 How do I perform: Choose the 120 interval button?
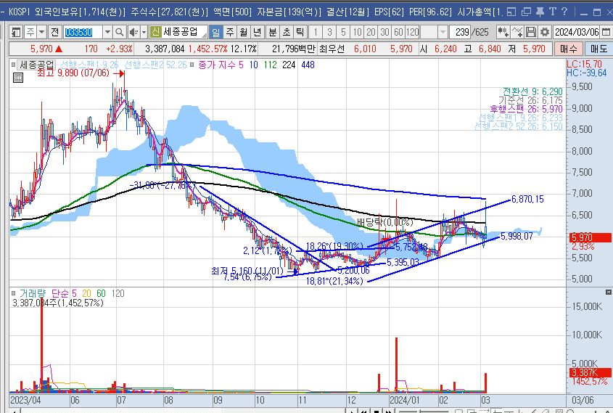412,32
